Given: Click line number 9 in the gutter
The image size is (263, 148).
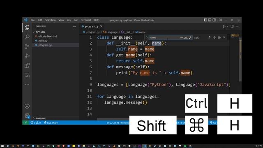Looking at the screenshot, I should 90,85.
